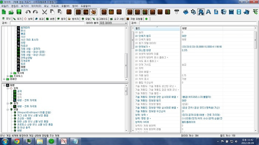Open the Cutscenes film strip icon
The width and height of the screenshot is (259, 145).
point(239,12)
